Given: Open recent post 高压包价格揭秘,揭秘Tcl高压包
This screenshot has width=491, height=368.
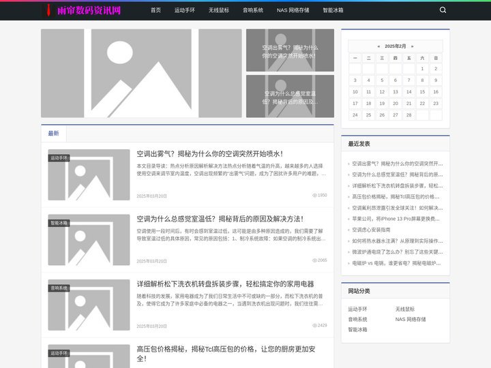Looking at the screenshot, I should 396,197.
